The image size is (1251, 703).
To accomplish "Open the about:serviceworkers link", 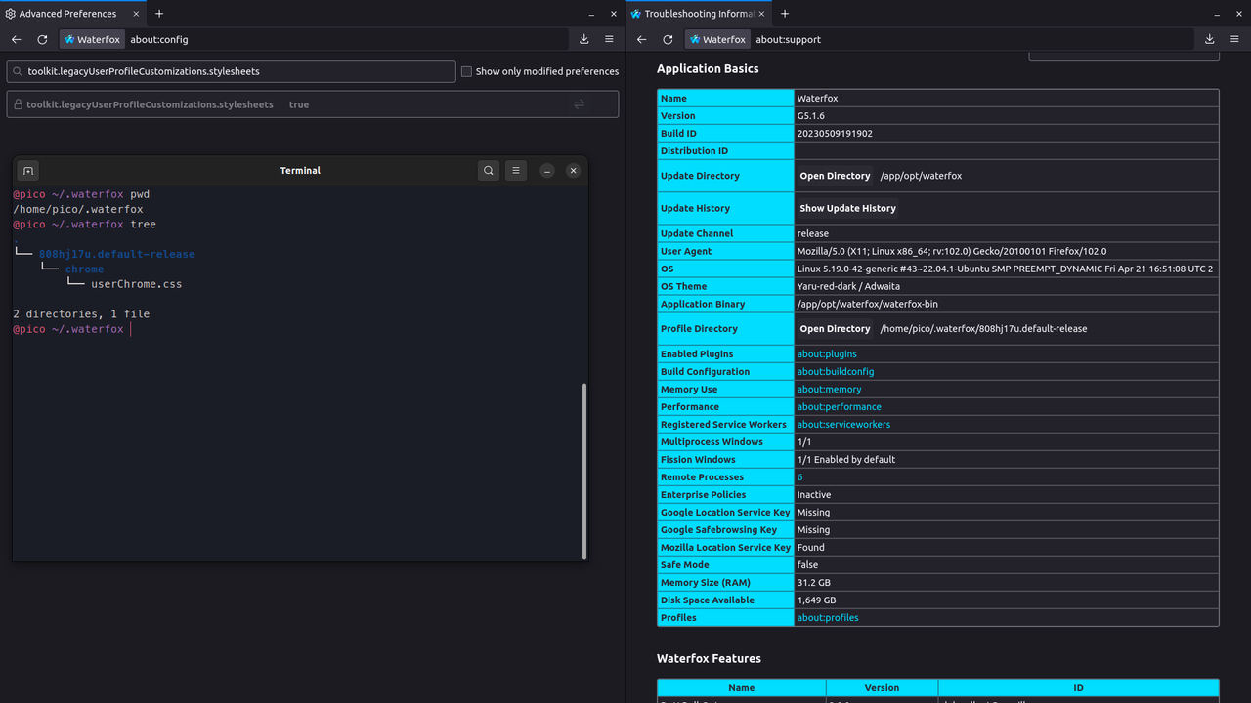I will click(843, 425).
